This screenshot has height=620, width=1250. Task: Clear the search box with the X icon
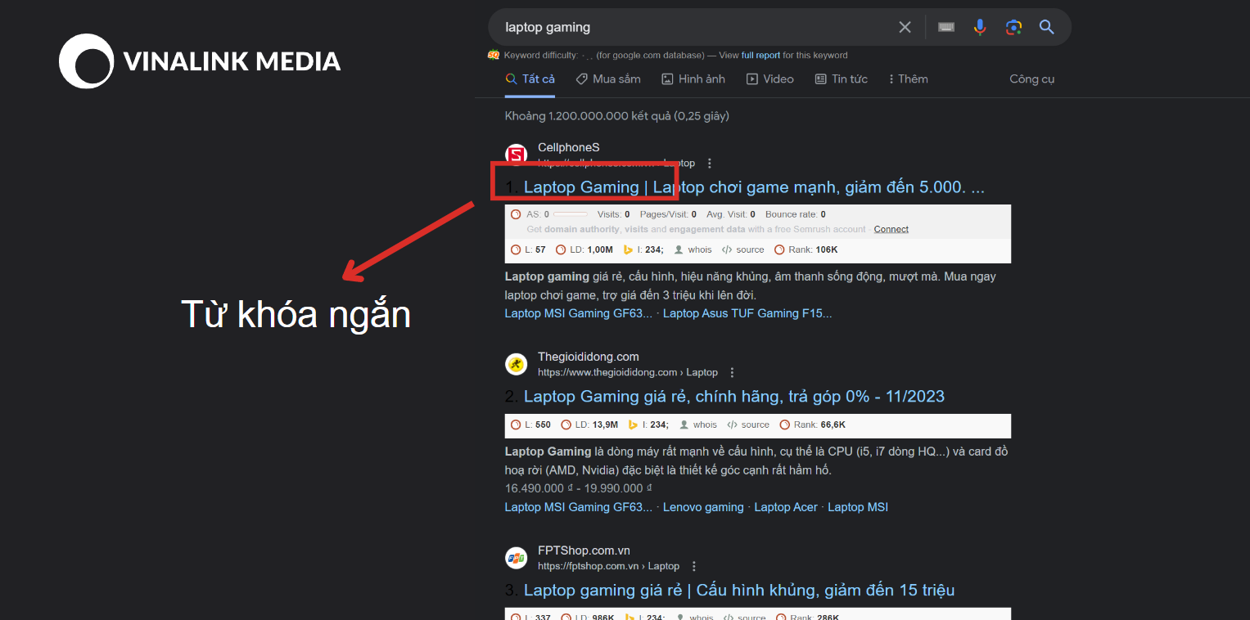click(x=905, y=27)
